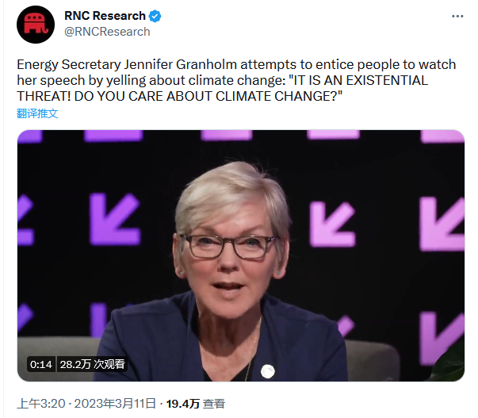The width and height of the screenshot is (478, 418).
Task: Click the 0:14 video duration badge
Action: click(40, 365)
